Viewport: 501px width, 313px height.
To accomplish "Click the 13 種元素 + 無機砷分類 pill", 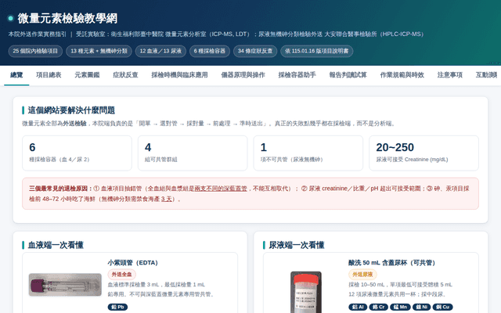I will click(99, 51).
